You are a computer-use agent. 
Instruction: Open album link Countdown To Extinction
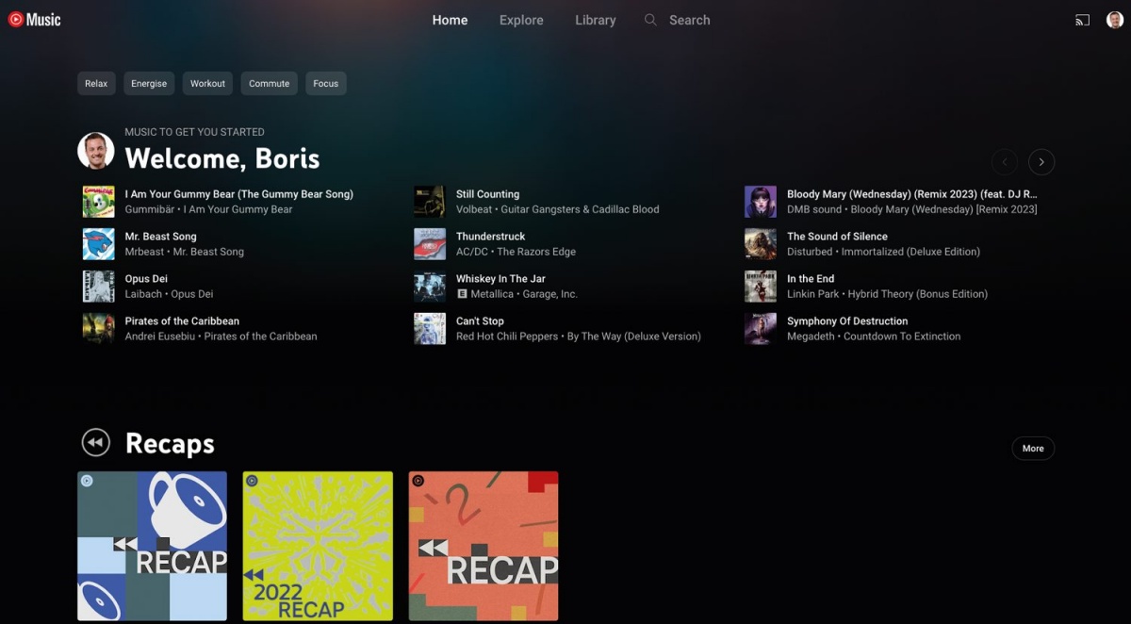point(902,337)
